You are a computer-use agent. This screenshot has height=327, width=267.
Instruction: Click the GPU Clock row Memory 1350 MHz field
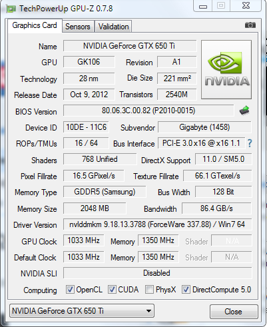tap(158, 240)
